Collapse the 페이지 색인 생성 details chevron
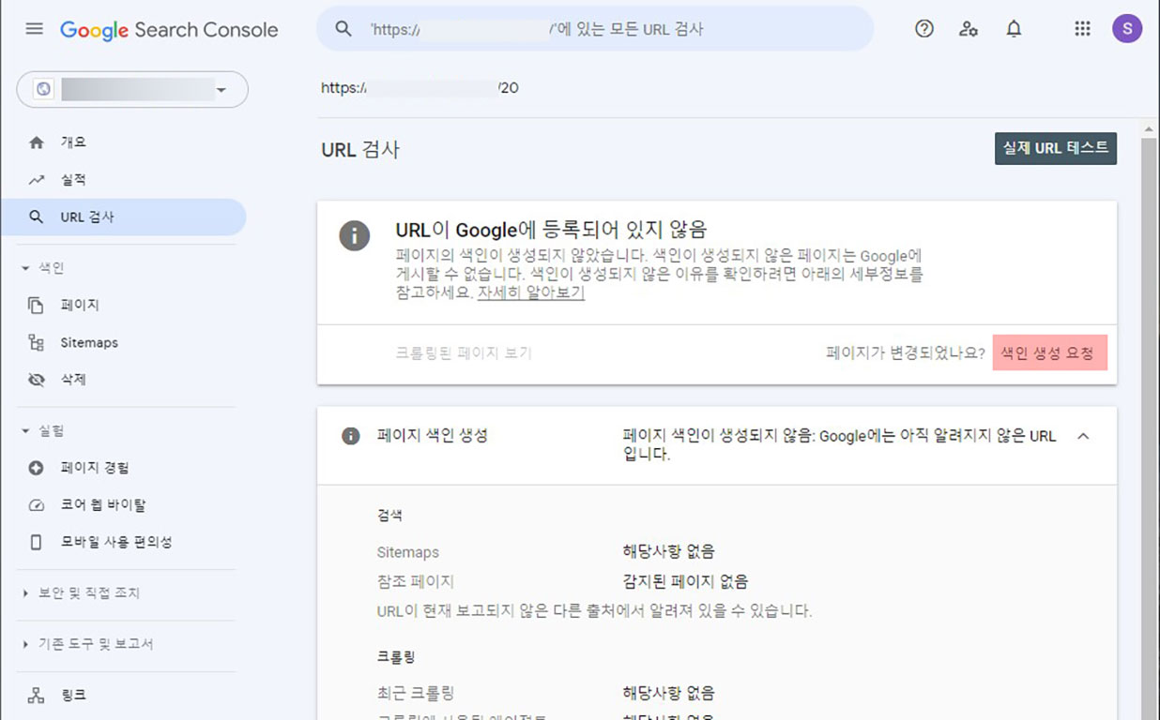 point(1083,436)
